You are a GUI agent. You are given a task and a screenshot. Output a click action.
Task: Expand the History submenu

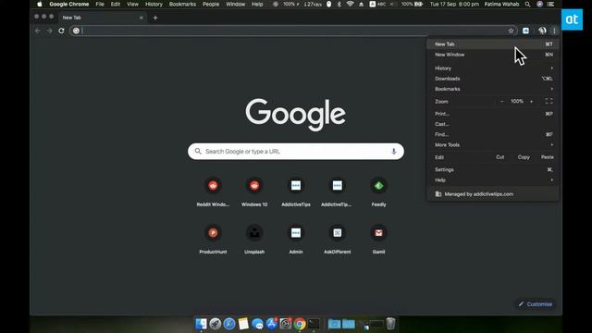pos(493,68)
